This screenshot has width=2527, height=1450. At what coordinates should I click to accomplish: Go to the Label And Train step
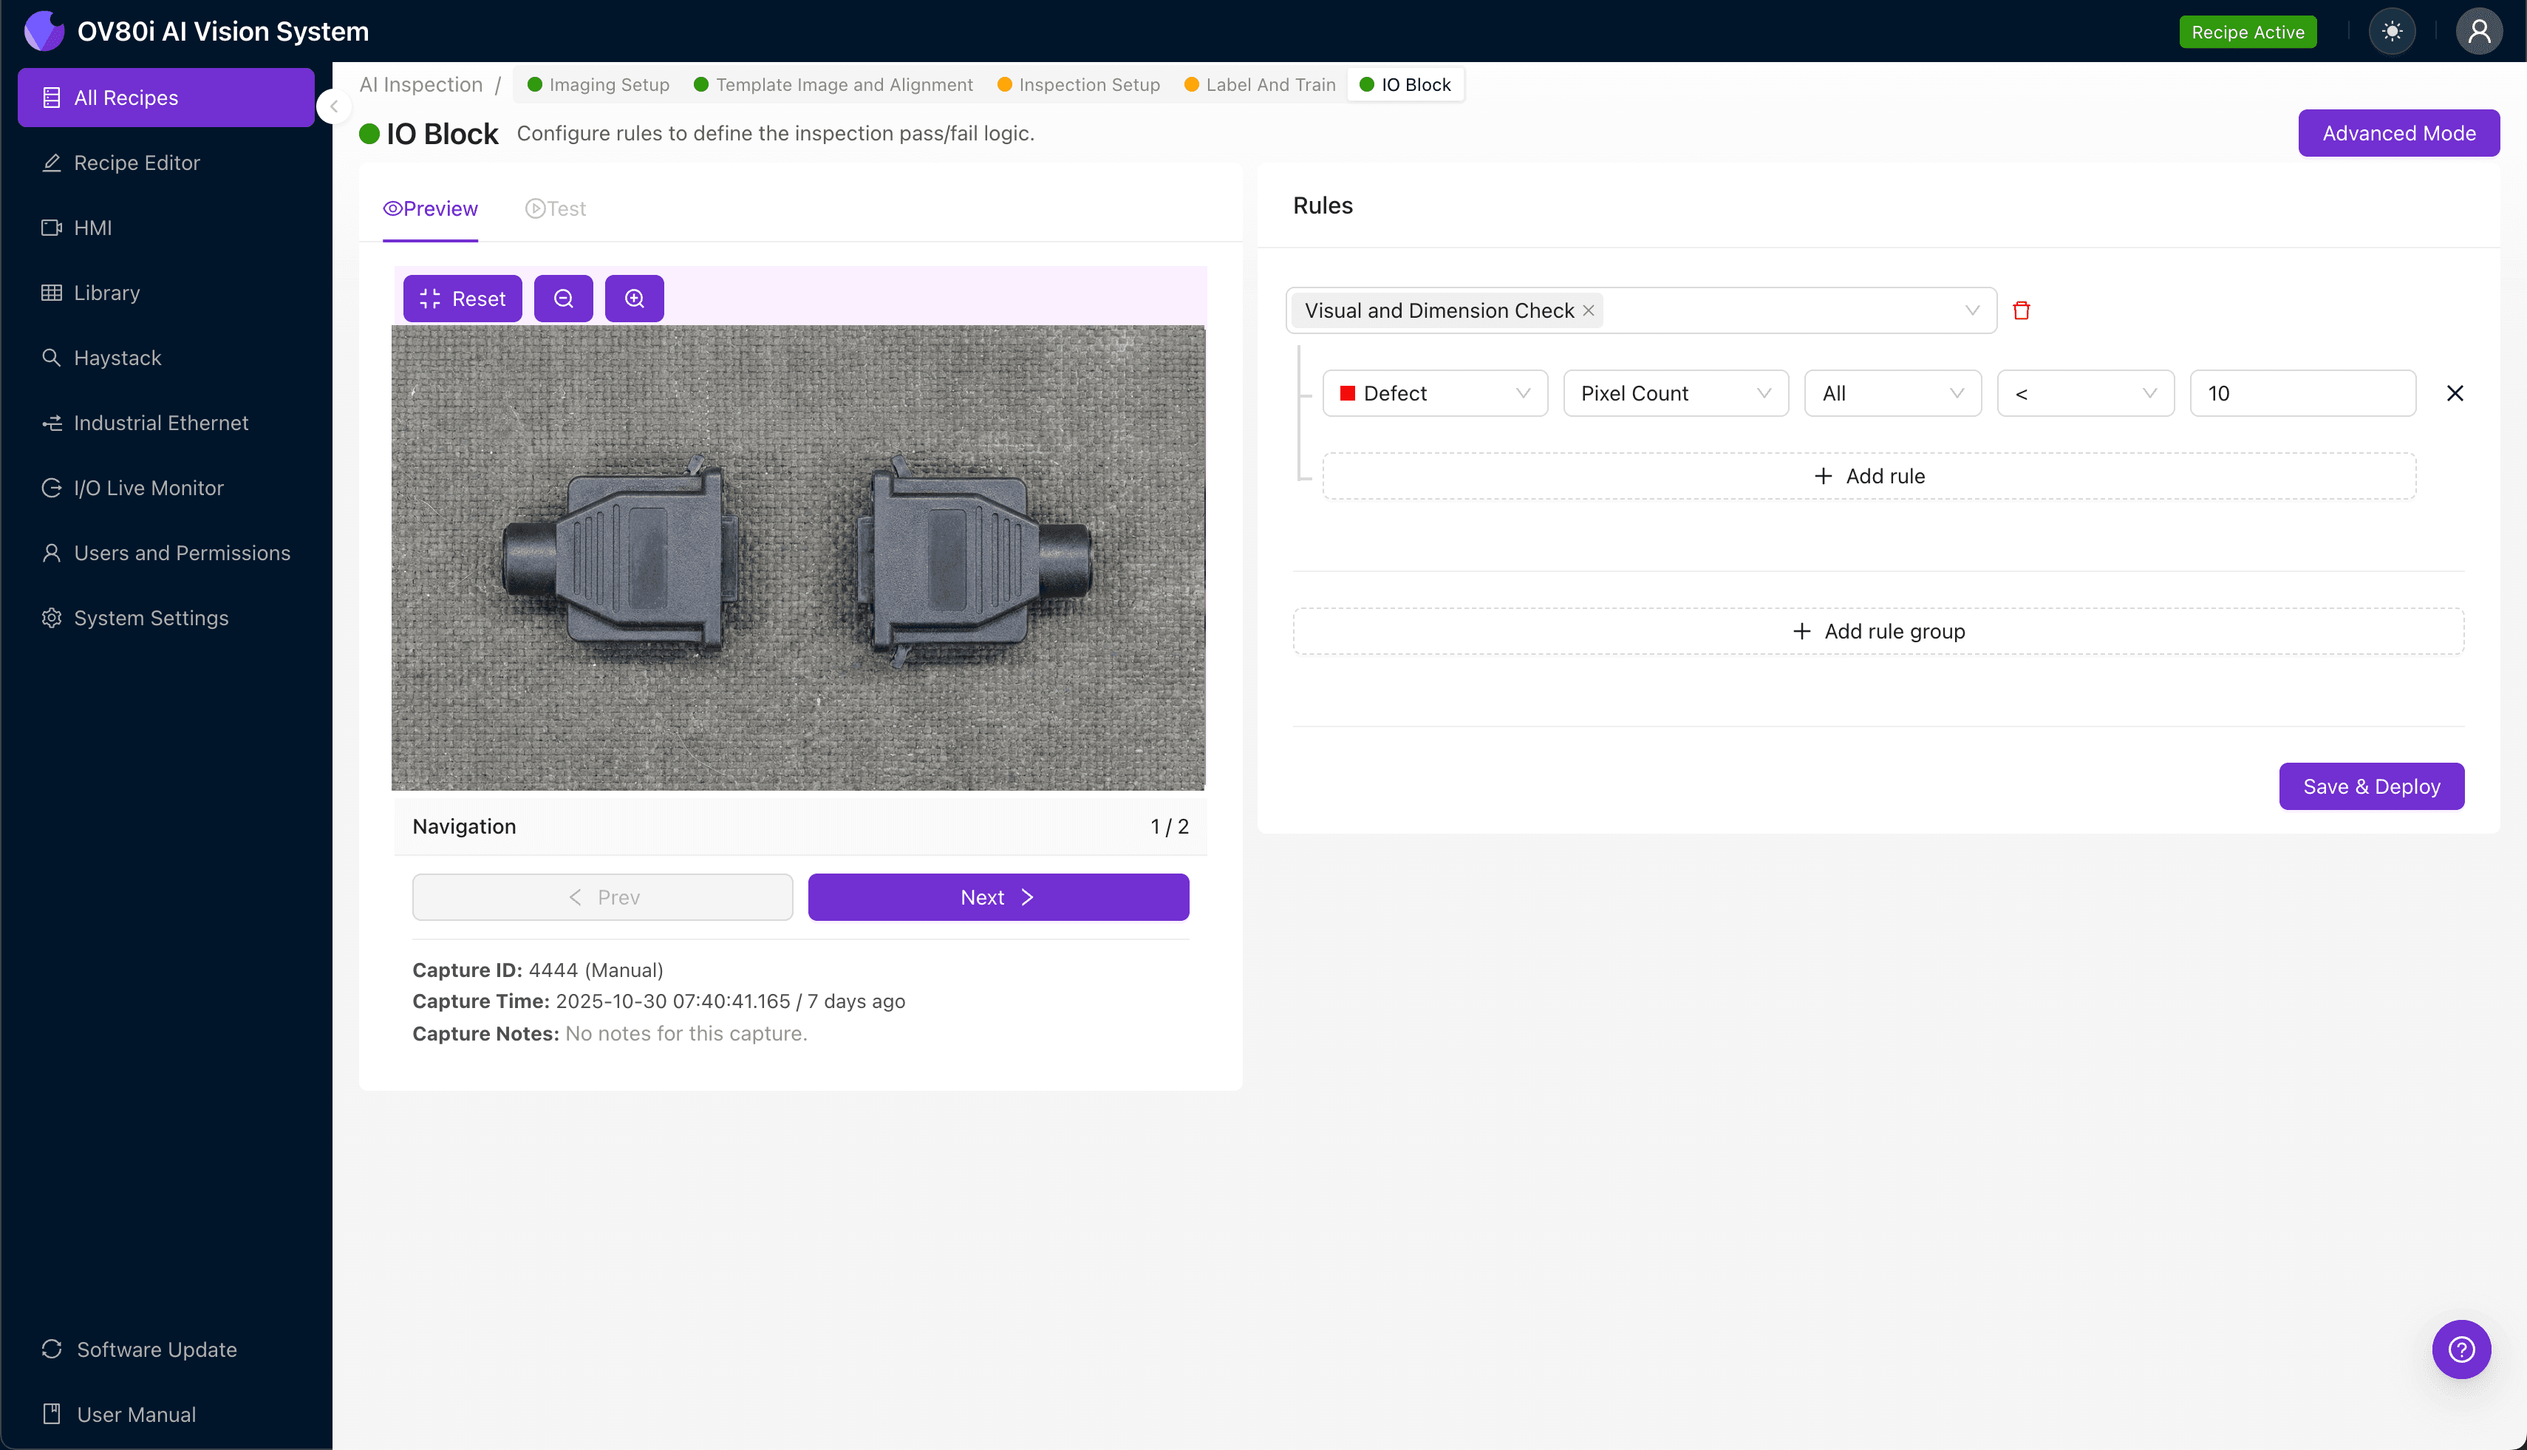(1258, 85)
